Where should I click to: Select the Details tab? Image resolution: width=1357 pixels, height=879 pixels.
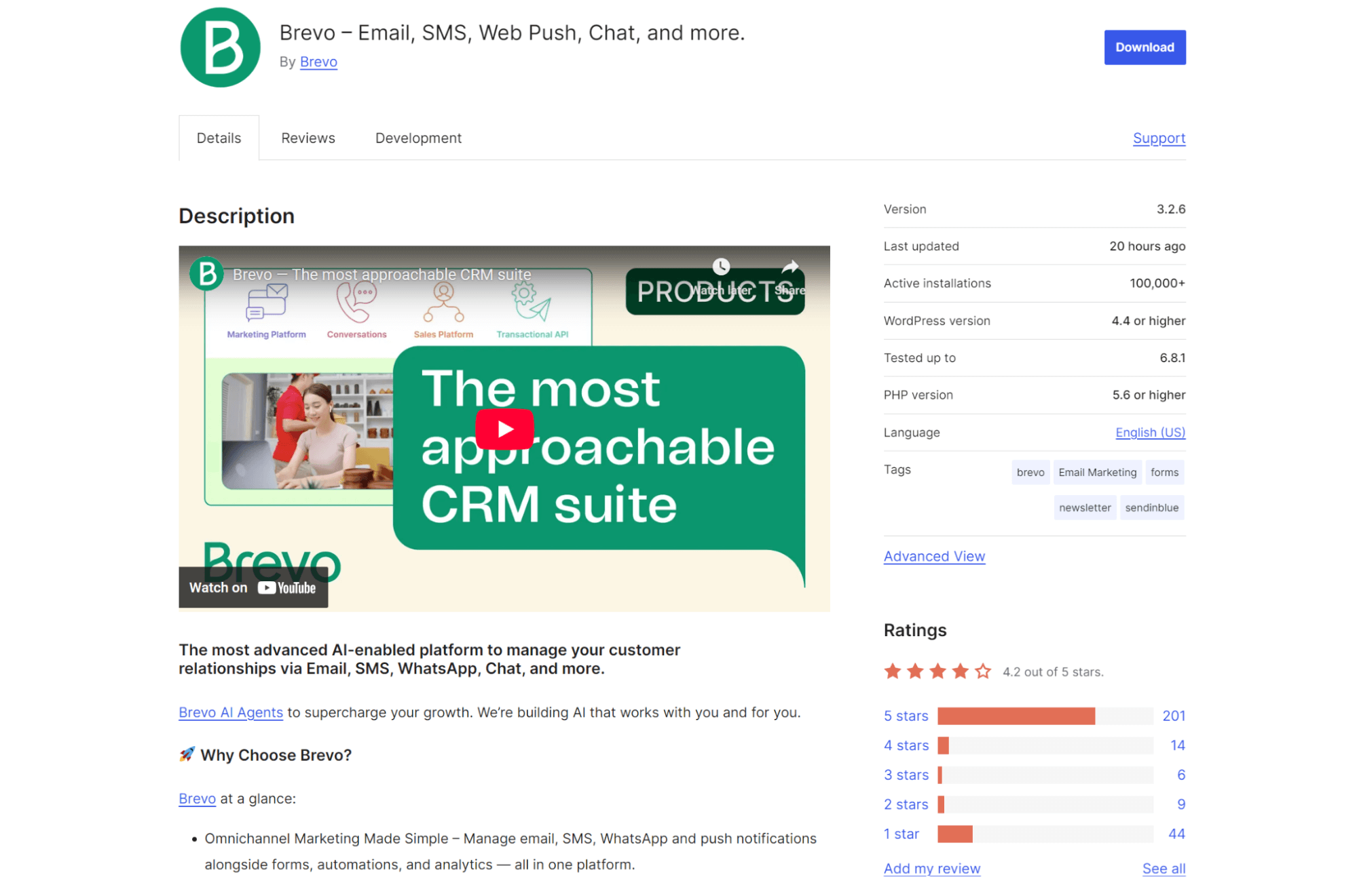219,138
